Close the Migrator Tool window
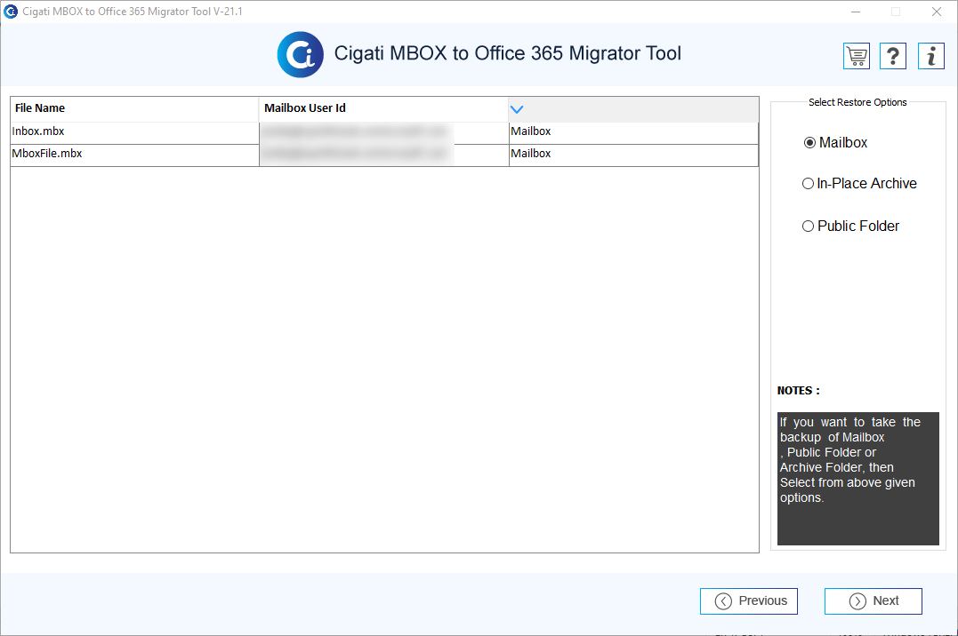Screen dimensions: 958x636 [937, 12]
